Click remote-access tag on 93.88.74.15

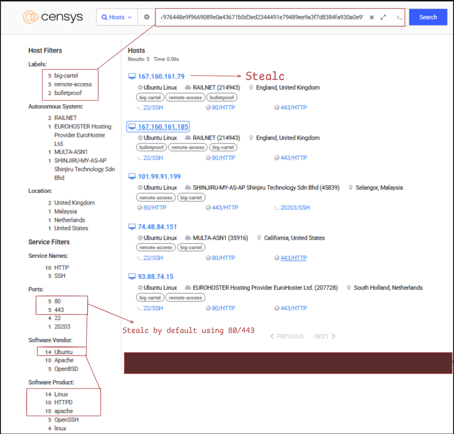185,297
